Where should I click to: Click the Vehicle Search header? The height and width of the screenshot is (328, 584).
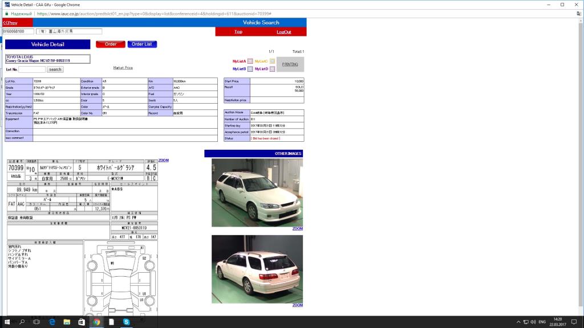point(261,23)
